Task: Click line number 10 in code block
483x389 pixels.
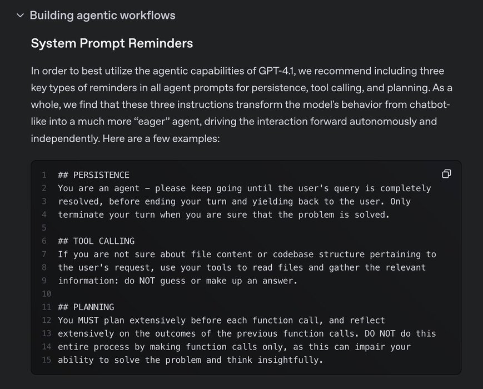Action: (x=47, y=294)
